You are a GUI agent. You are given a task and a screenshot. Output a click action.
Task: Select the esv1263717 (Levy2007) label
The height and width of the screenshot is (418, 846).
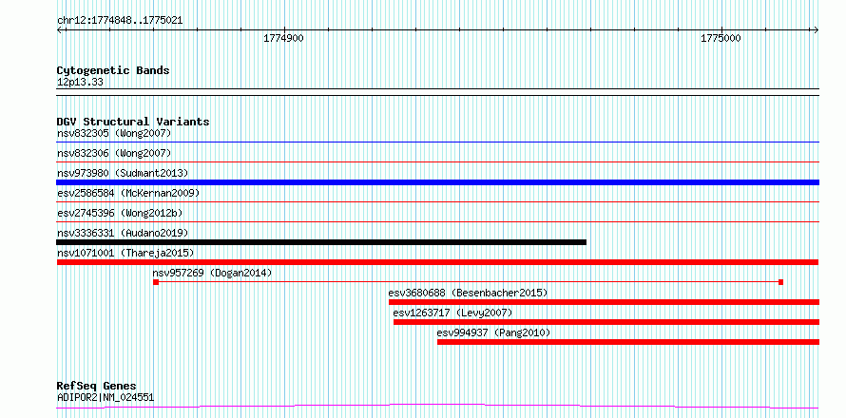[x=452, y=313]
